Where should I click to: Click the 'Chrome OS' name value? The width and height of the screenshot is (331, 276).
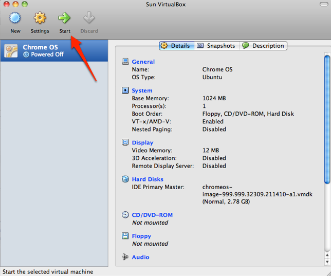[x=217, y=69]
